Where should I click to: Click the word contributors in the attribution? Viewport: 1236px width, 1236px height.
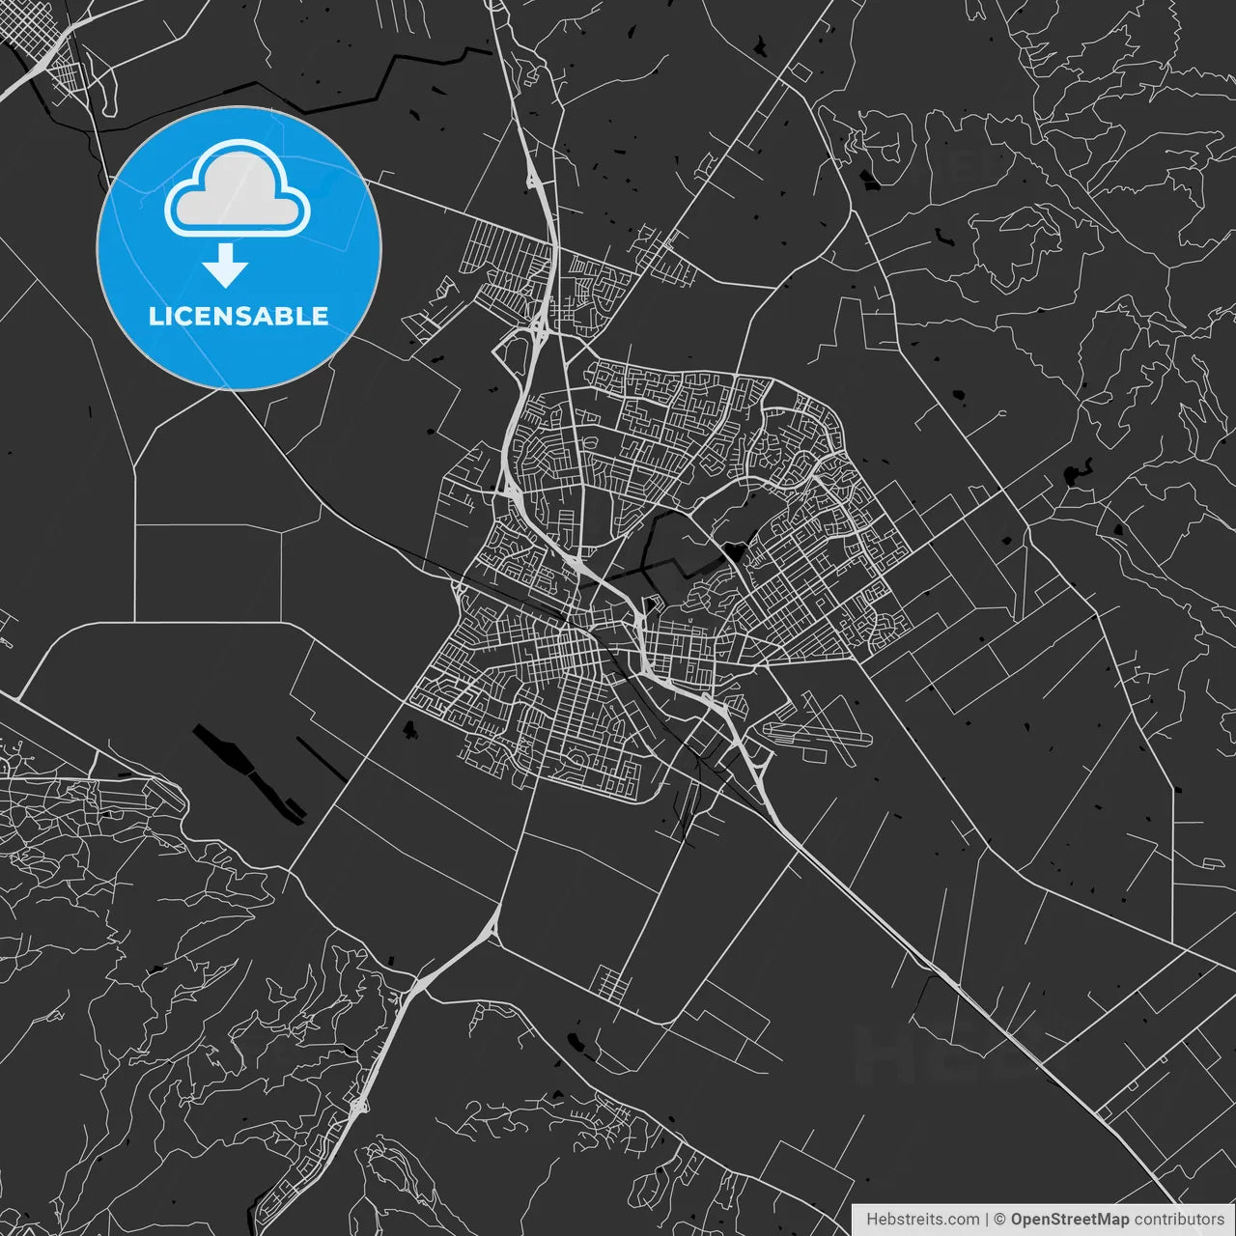pyautogui.click(x=1179, y=1220)
